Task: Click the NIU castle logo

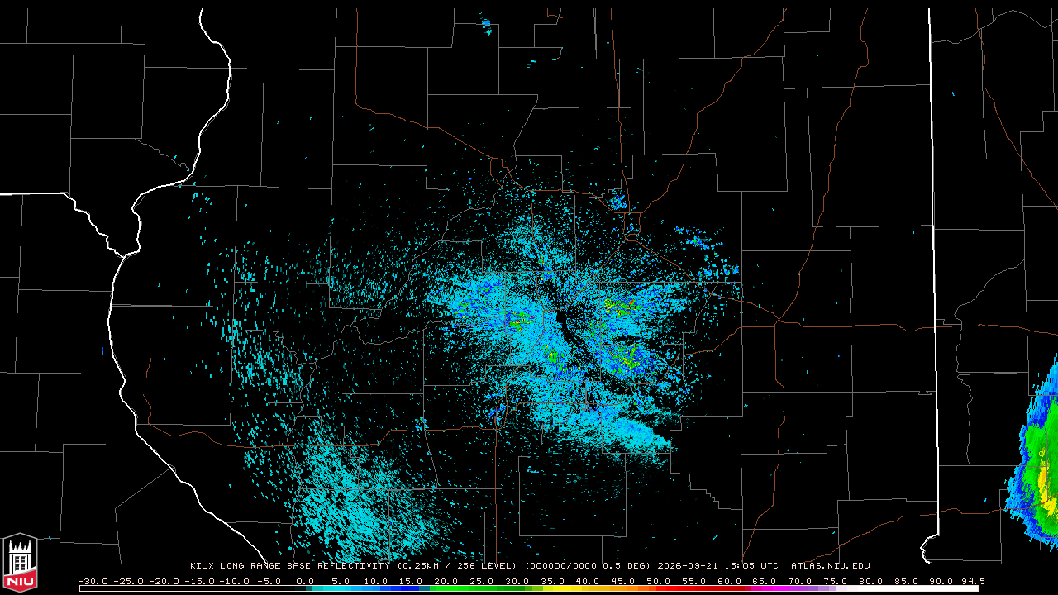Action: coord(20,562)
